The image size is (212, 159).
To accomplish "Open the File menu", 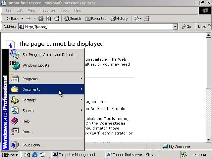I will (9, 10).
